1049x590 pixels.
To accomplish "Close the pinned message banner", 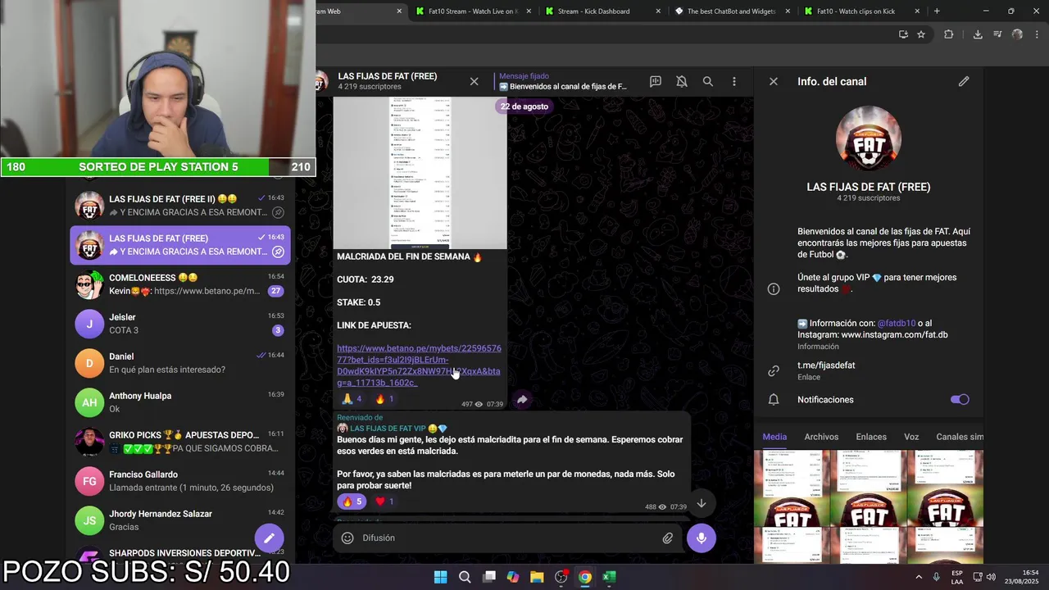I will click(x=474, y=81).
